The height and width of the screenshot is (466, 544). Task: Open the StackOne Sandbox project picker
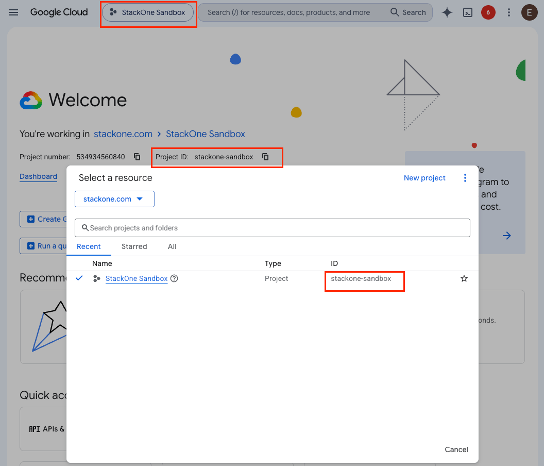(148, 12)
